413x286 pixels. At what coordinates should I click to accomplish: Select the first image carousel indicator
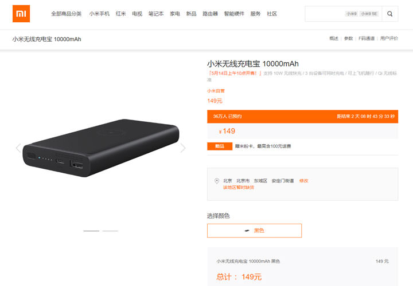click(x=91, y=231)
